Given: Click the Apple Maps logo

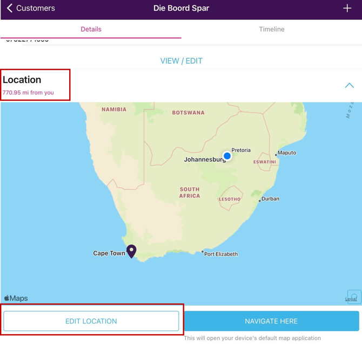Looking at the screenshot, I should pos(16,298).
